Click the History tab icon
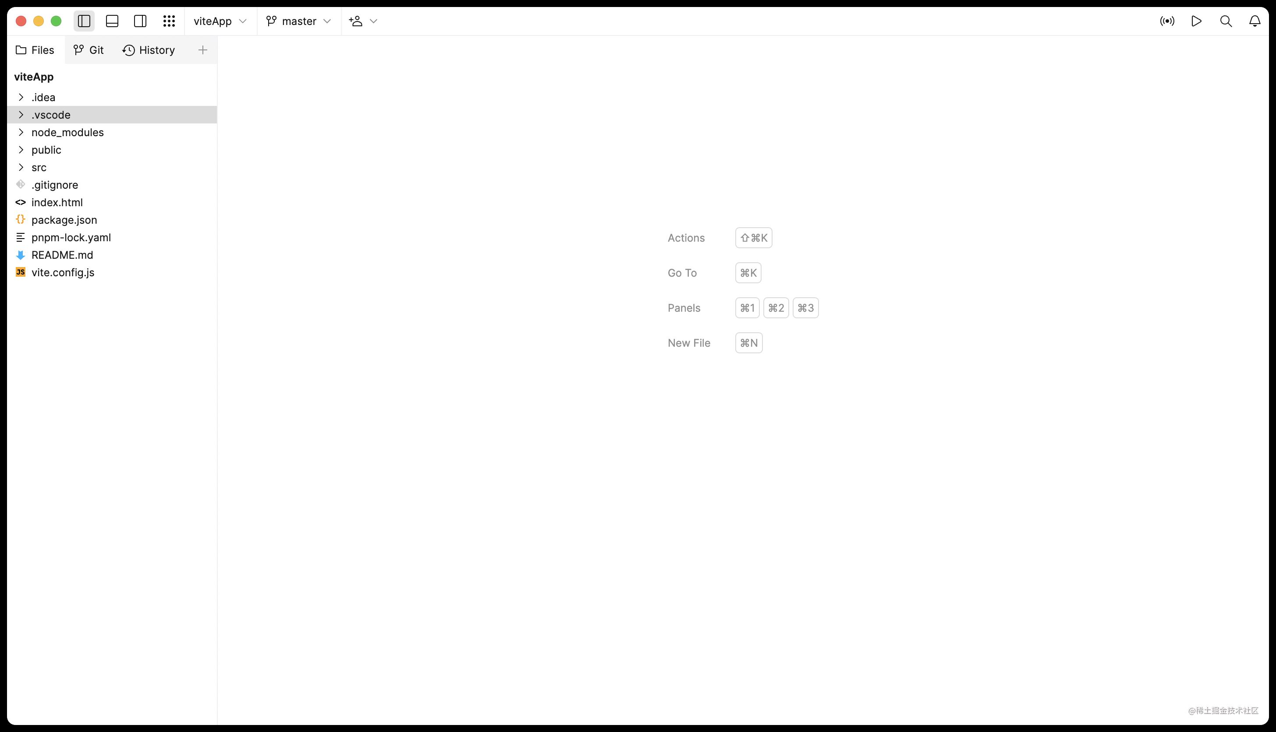 (x=129, y=49)
